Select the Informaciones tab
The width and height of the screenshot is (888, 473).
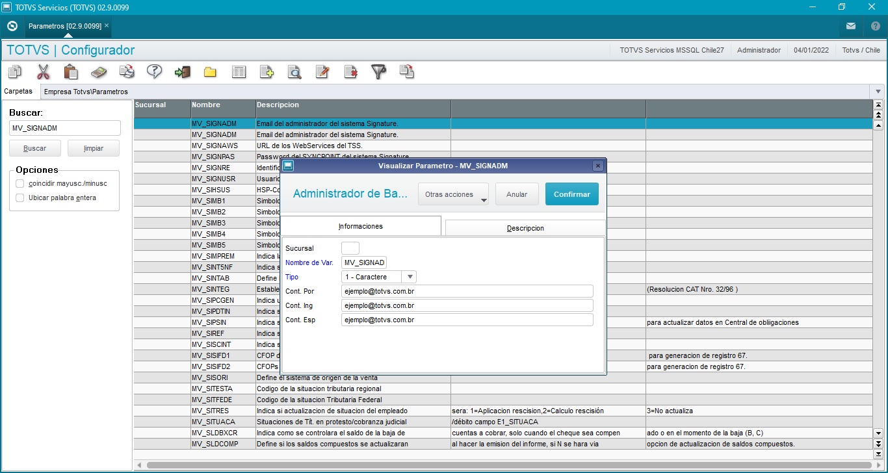[361, 226]
